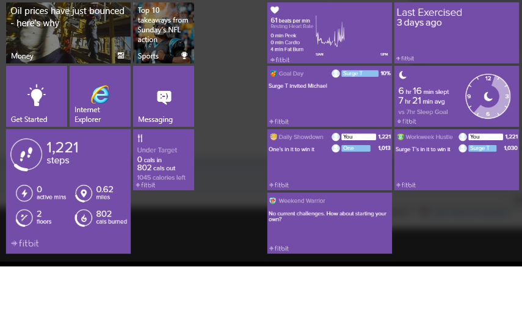Open the Messaging chat bubble icon
Screen dimensions: 522x328
click(164, 98)
